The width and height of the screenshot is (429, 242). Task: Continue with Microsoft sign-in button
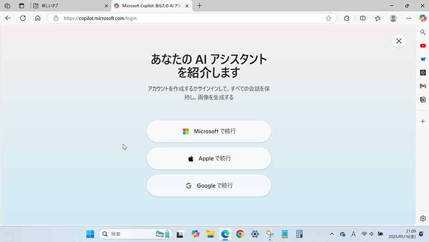click(x=209, y=132)
